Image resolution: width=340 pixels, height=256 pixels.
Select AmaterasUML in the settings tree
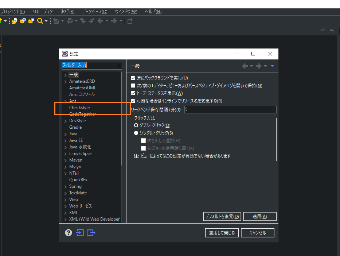(x=82, y=88)
